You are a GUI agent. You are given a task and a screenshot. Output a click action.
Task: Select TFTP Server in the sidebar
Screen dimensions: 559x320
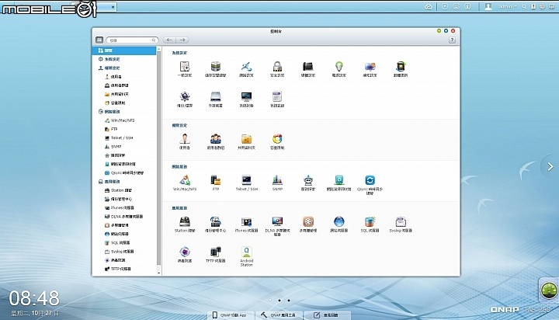(118, 269)
